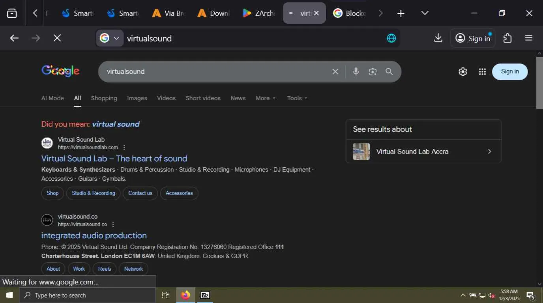Open a new tab with the plus button

401,13
